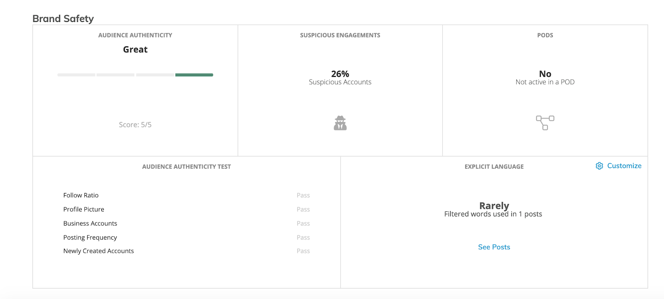The height and width of the screenshot is (299, 664).
Task: Select the Follow Ratio test row
Action: [x=187, y=195]
